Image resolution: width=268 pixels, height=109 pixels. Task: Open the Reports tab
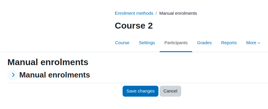pyautogui.click(x=229, y=43)
